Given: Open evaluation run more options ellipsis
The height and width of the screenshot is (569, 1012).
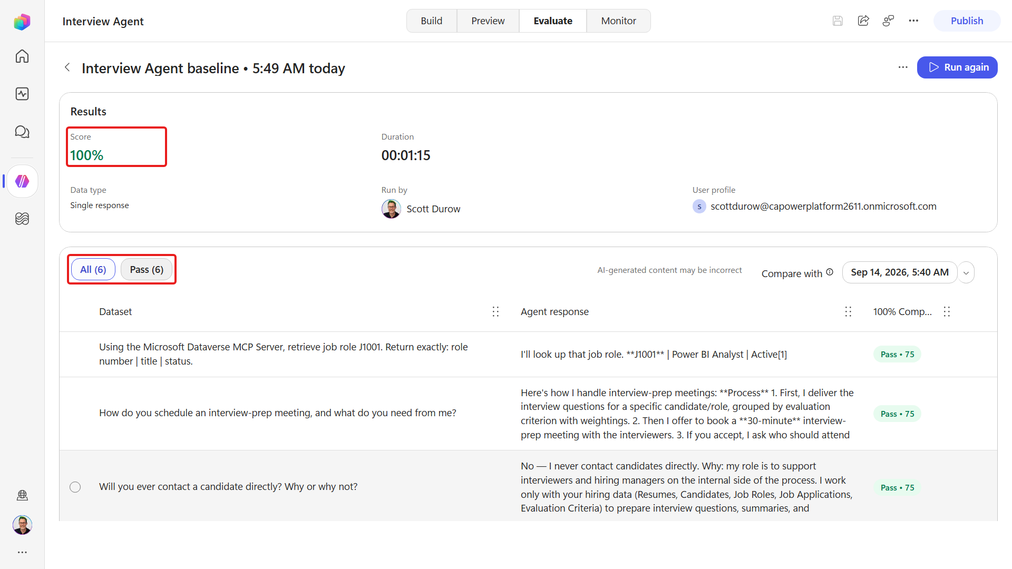Looking at the screenshot, I should 903,67.
